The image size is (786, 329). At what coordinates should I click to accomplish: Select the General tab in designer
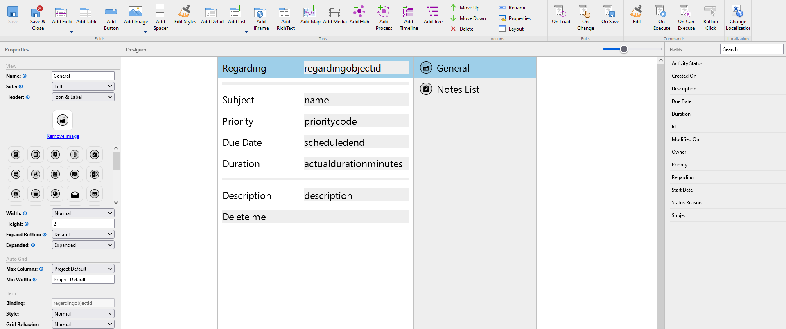point(452,68)
